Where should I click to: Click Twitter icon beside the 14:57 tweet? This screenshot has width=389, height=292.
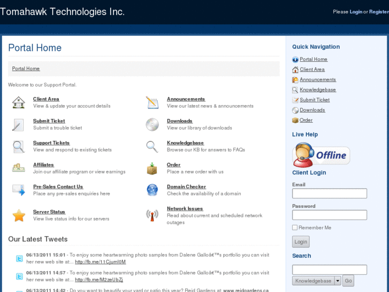tap(19, 276)
